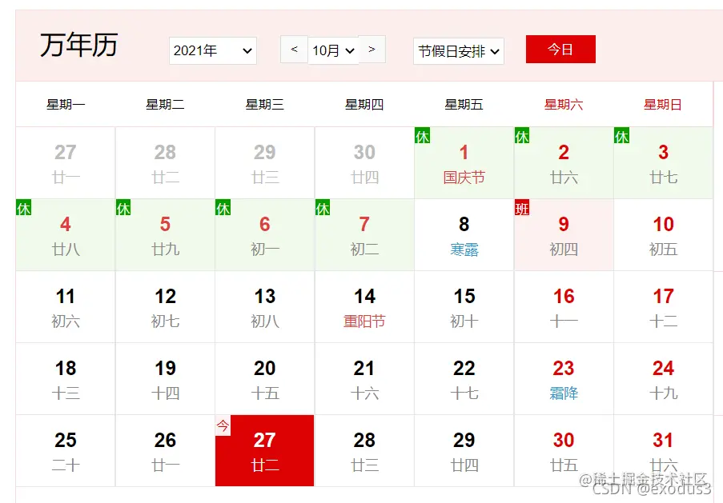Select the 重阳节 festival cell on October 14
723x503 pixels.
click(x=364, y=321)
